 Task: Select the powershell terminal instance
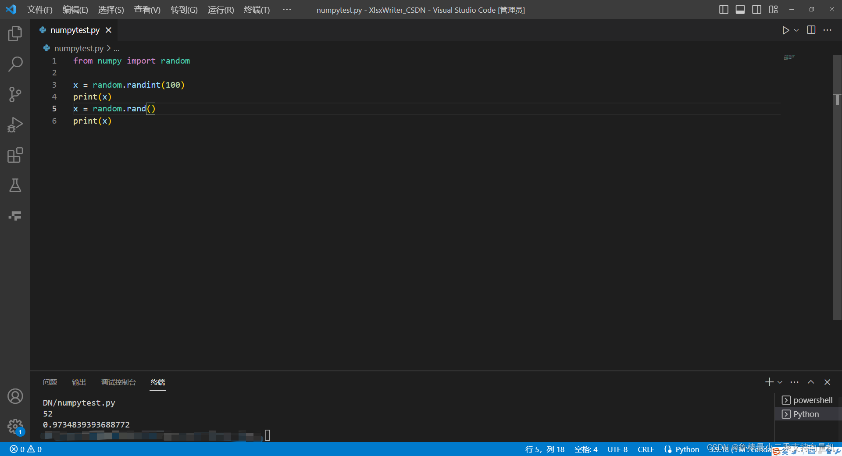pyautogui.click(x=808, y=400)
